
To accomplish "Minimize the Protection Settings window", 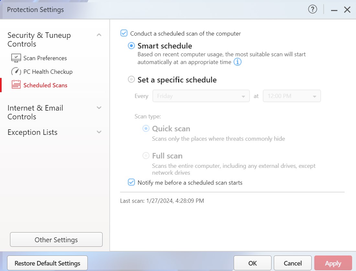I will pyautogui.click(x=334, y=10).
